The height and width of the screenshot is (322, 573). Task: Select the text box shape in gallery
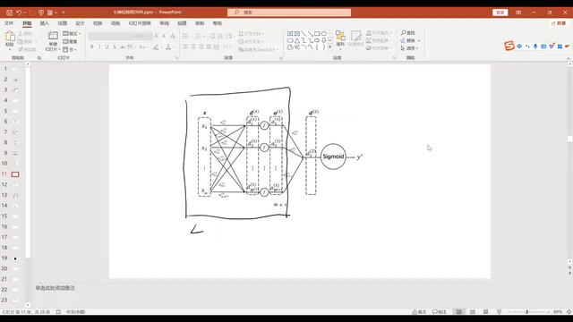point(290,34)
